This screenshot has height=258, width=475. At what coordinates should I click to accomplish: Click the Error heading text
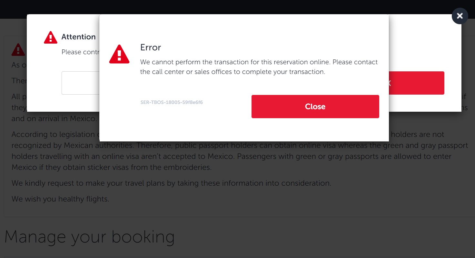[151, 47]
